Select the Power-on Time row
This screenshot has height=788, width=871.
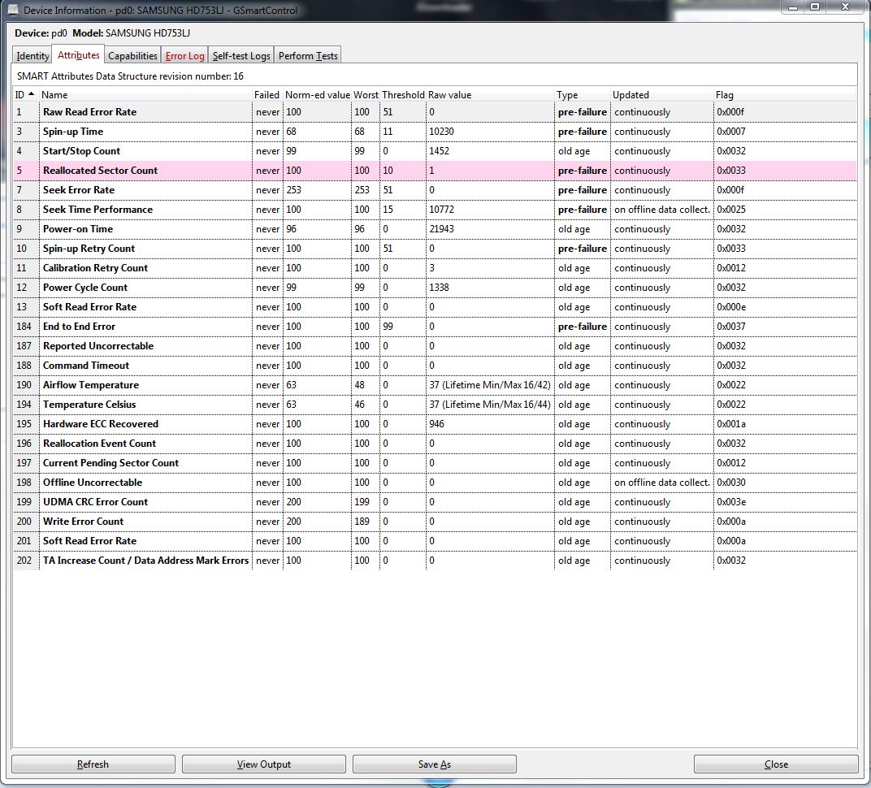point(435,228)
